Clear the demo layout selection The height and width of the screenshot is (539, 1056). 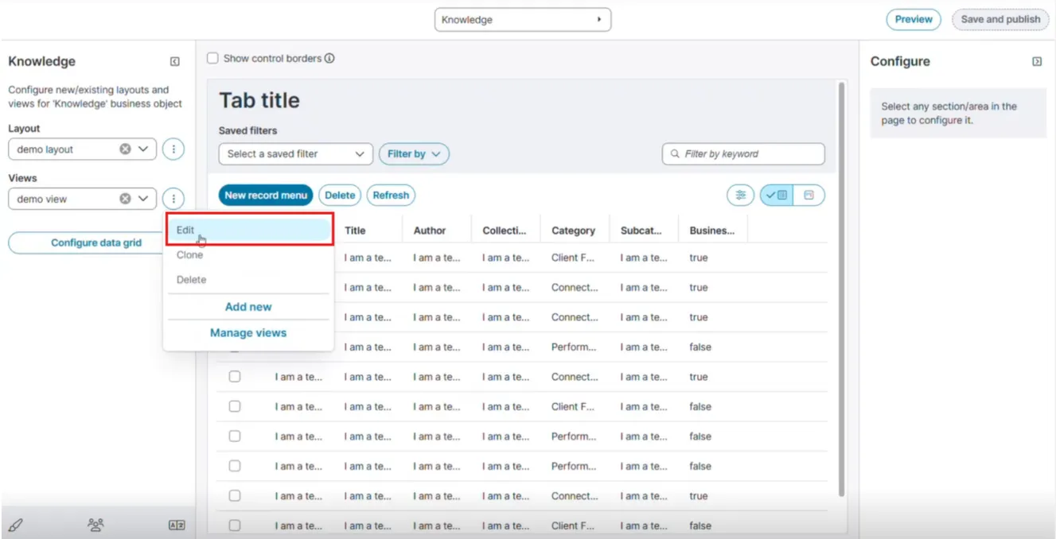pos(125,149)
